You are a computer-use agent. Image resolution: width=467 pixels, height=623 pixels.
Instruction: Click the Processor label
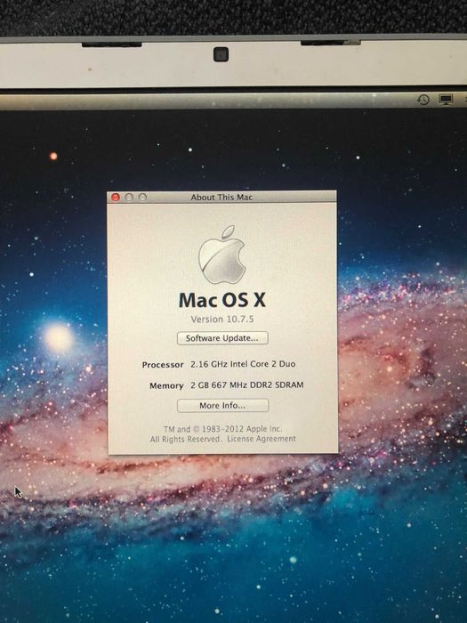coord(163,365)
